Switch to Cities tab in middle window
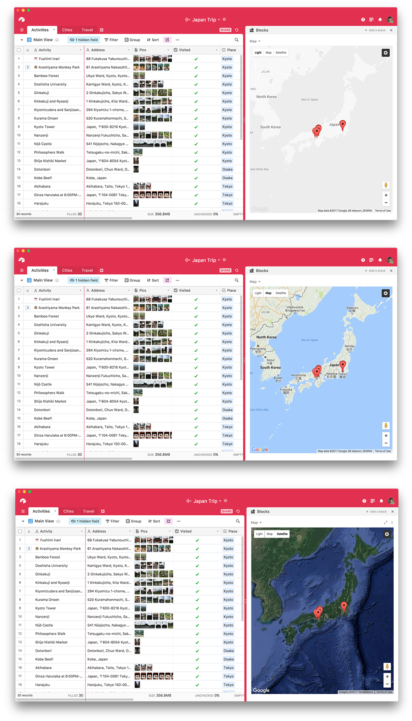412x721 pixels. (67, 270)
